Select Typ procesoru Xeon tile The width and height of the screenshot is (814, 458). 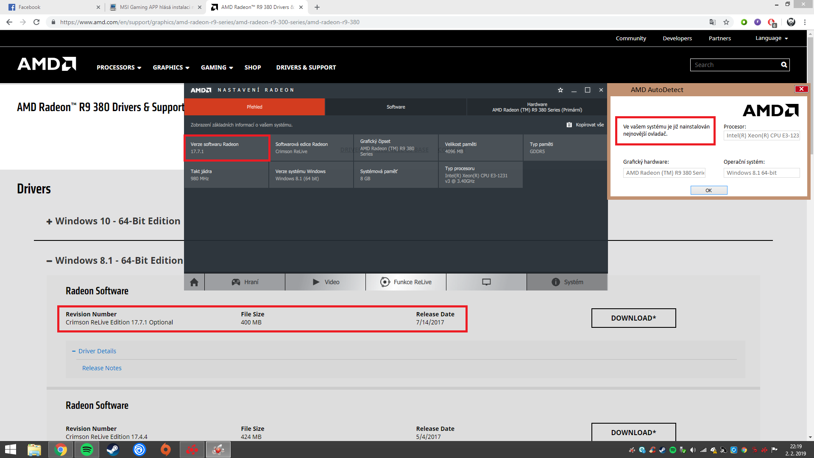coord(481,175)
